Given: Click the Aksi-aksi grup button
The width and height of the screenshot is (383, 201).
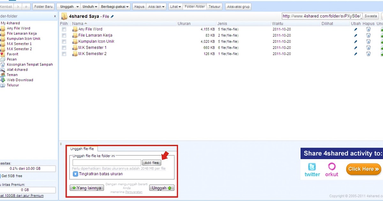Looking at the screenshot, I should [238, 6].
